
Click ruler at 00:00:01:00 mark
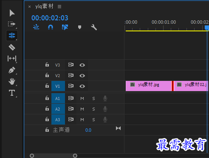pos(164,22)
